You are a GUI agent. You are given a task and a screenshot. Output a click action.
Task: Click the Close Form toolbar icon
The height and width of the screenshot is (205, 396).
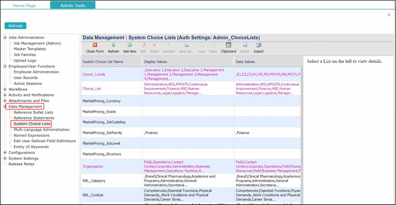click(x=95, y=45)
